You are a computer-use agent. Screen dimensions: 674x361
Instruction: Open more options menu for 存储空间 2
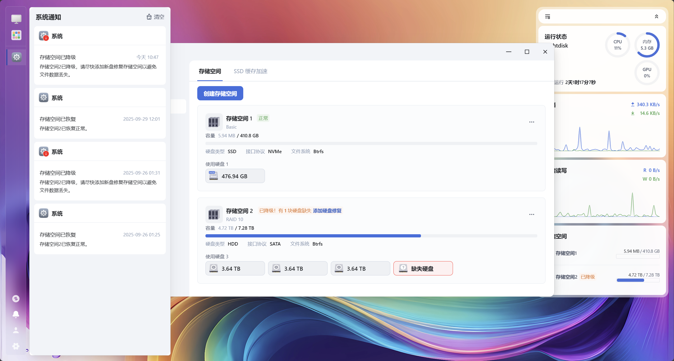coord(531,214)
